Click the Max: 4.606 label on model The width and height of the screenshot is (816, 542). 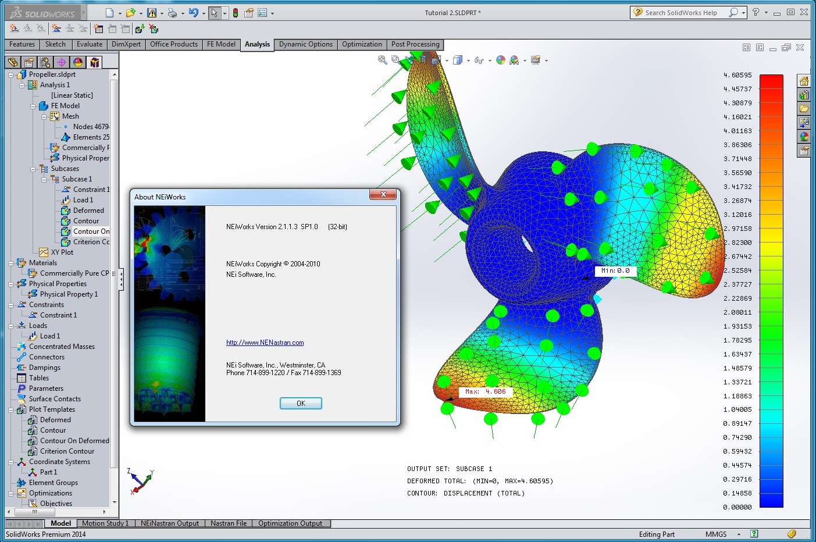(x=485, y=392)
